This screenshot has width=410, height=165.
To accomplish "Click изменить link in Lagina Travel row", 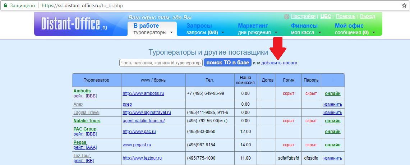I will click(333, 113).
